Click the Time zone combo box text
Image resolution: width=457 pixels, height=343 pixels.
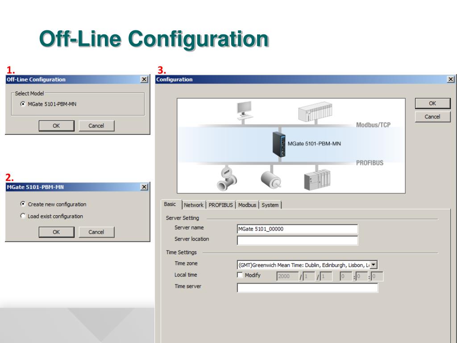pos(303,265)
